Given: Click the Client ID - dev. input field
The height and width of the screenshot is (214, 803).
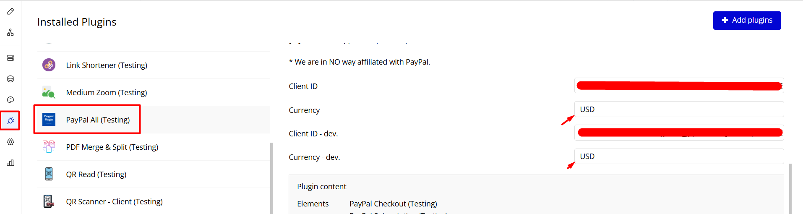Looking at the screenshot, I should coord(678,133).
